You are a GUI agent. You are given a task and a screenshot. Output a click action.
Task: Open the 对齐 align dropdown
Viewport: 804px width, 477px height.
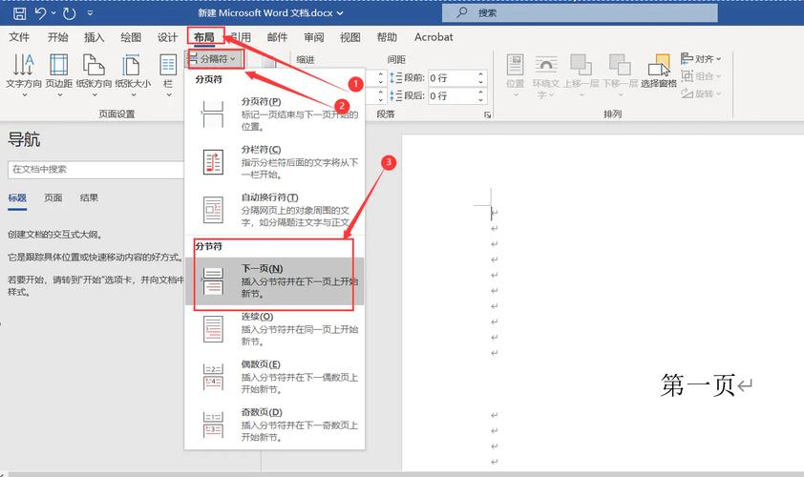[701, 59]
